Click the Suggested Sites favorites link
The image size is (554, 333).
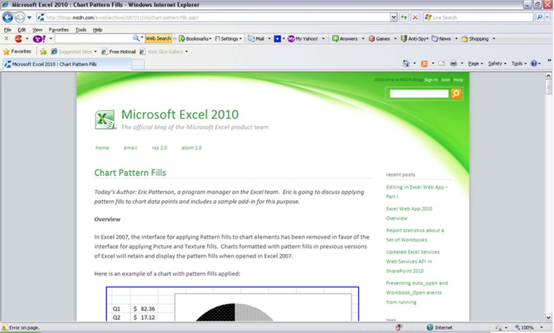73,51
